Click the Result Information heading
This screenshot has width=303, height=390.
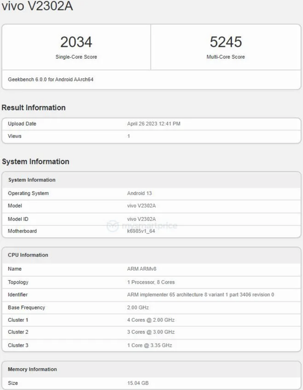(x=33, y=108)
